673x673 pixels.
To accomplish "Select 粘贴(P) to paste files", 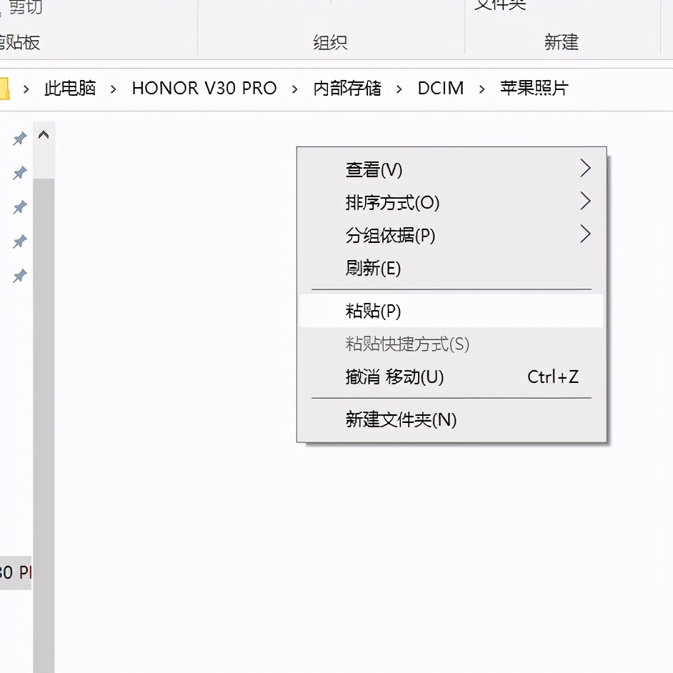I will pyautogui.click(x=451, y=311).
